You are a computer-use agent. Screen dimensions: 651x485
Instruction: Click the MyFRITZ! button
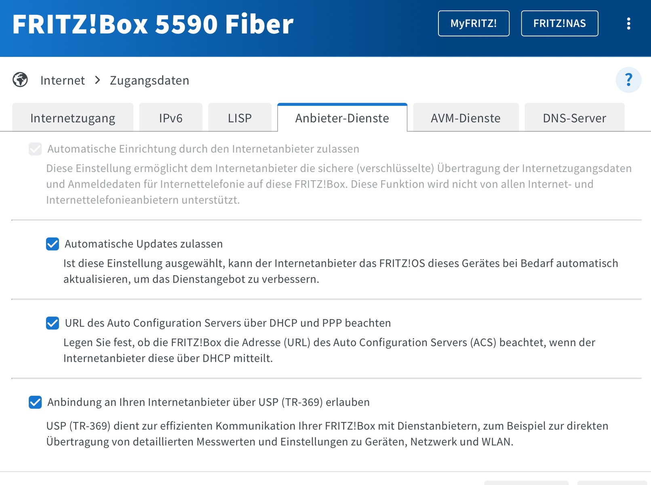pyautogui.click(x=474, y=23)
